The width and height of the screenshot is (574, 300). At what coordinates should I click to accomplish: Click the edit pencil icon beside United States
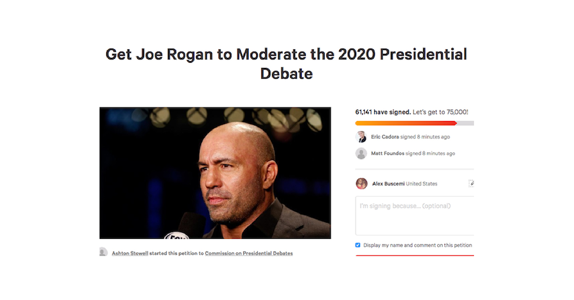click(471, 183)
